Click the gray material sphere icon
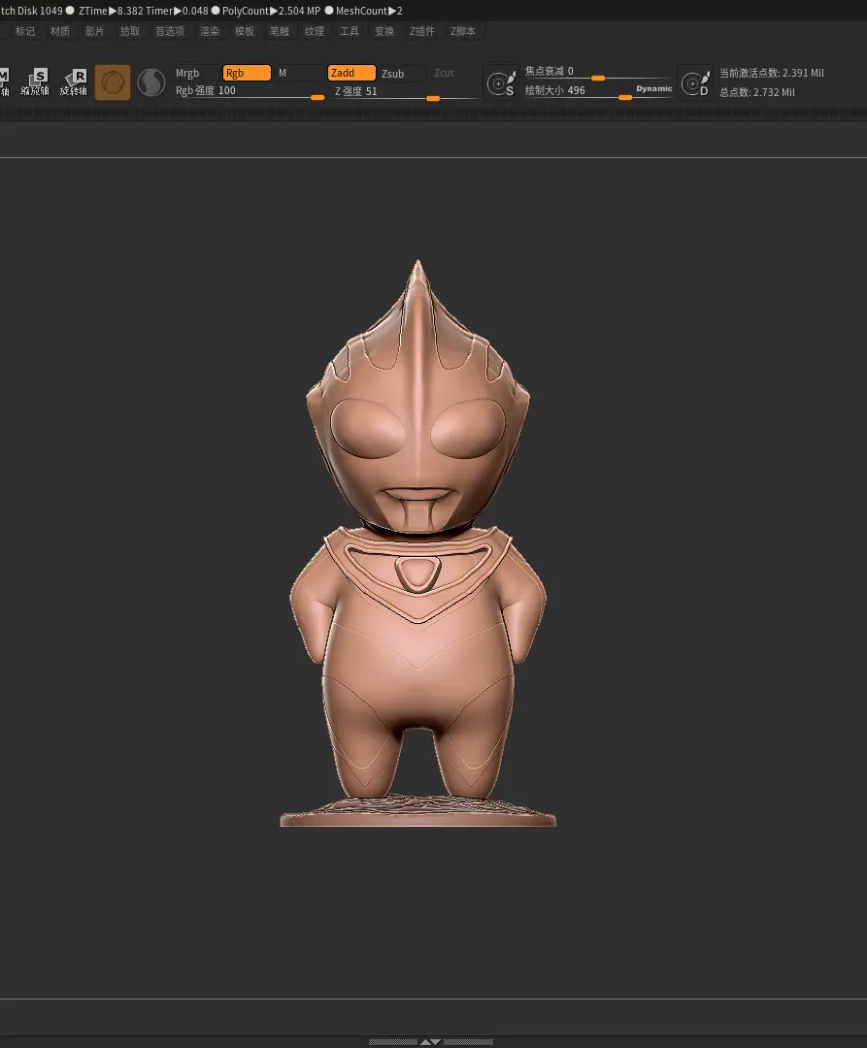The image size is (867, 1048). click(151, 82)
